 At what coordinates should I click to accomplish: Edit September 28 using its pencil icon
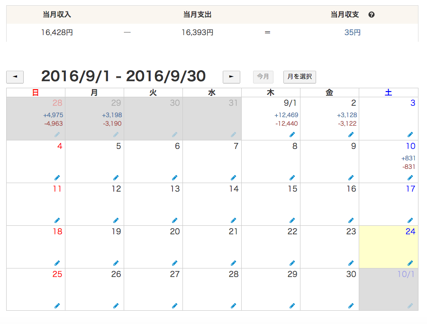point(234,306)
